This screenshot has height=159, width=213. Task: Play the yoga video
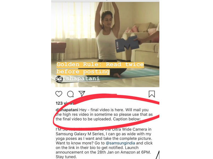pyautogui.click(x=105, y=45)
